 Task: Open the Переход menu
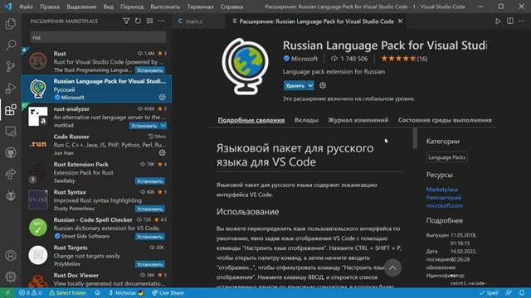coord(132,7)
